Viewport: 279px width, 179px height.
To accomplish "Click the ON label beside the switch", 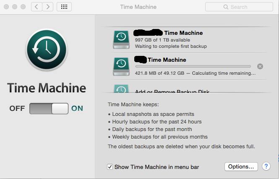I will 77,108.
